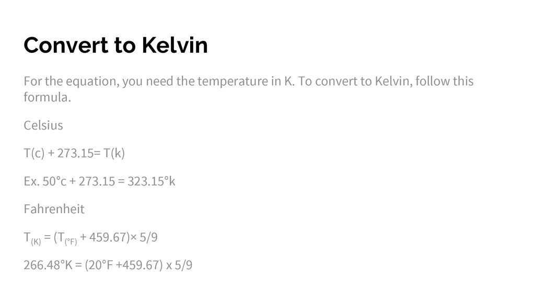Screen dimensions: 535x301
Task: Select the 'Celsius' heading text
Action: pyautogui.click(x=43, y=125)
